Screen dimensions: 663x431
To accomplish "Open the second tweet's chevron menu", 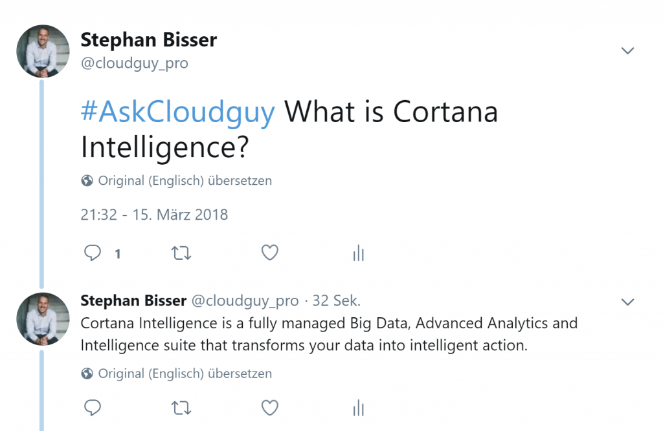I will pos(627,302).
